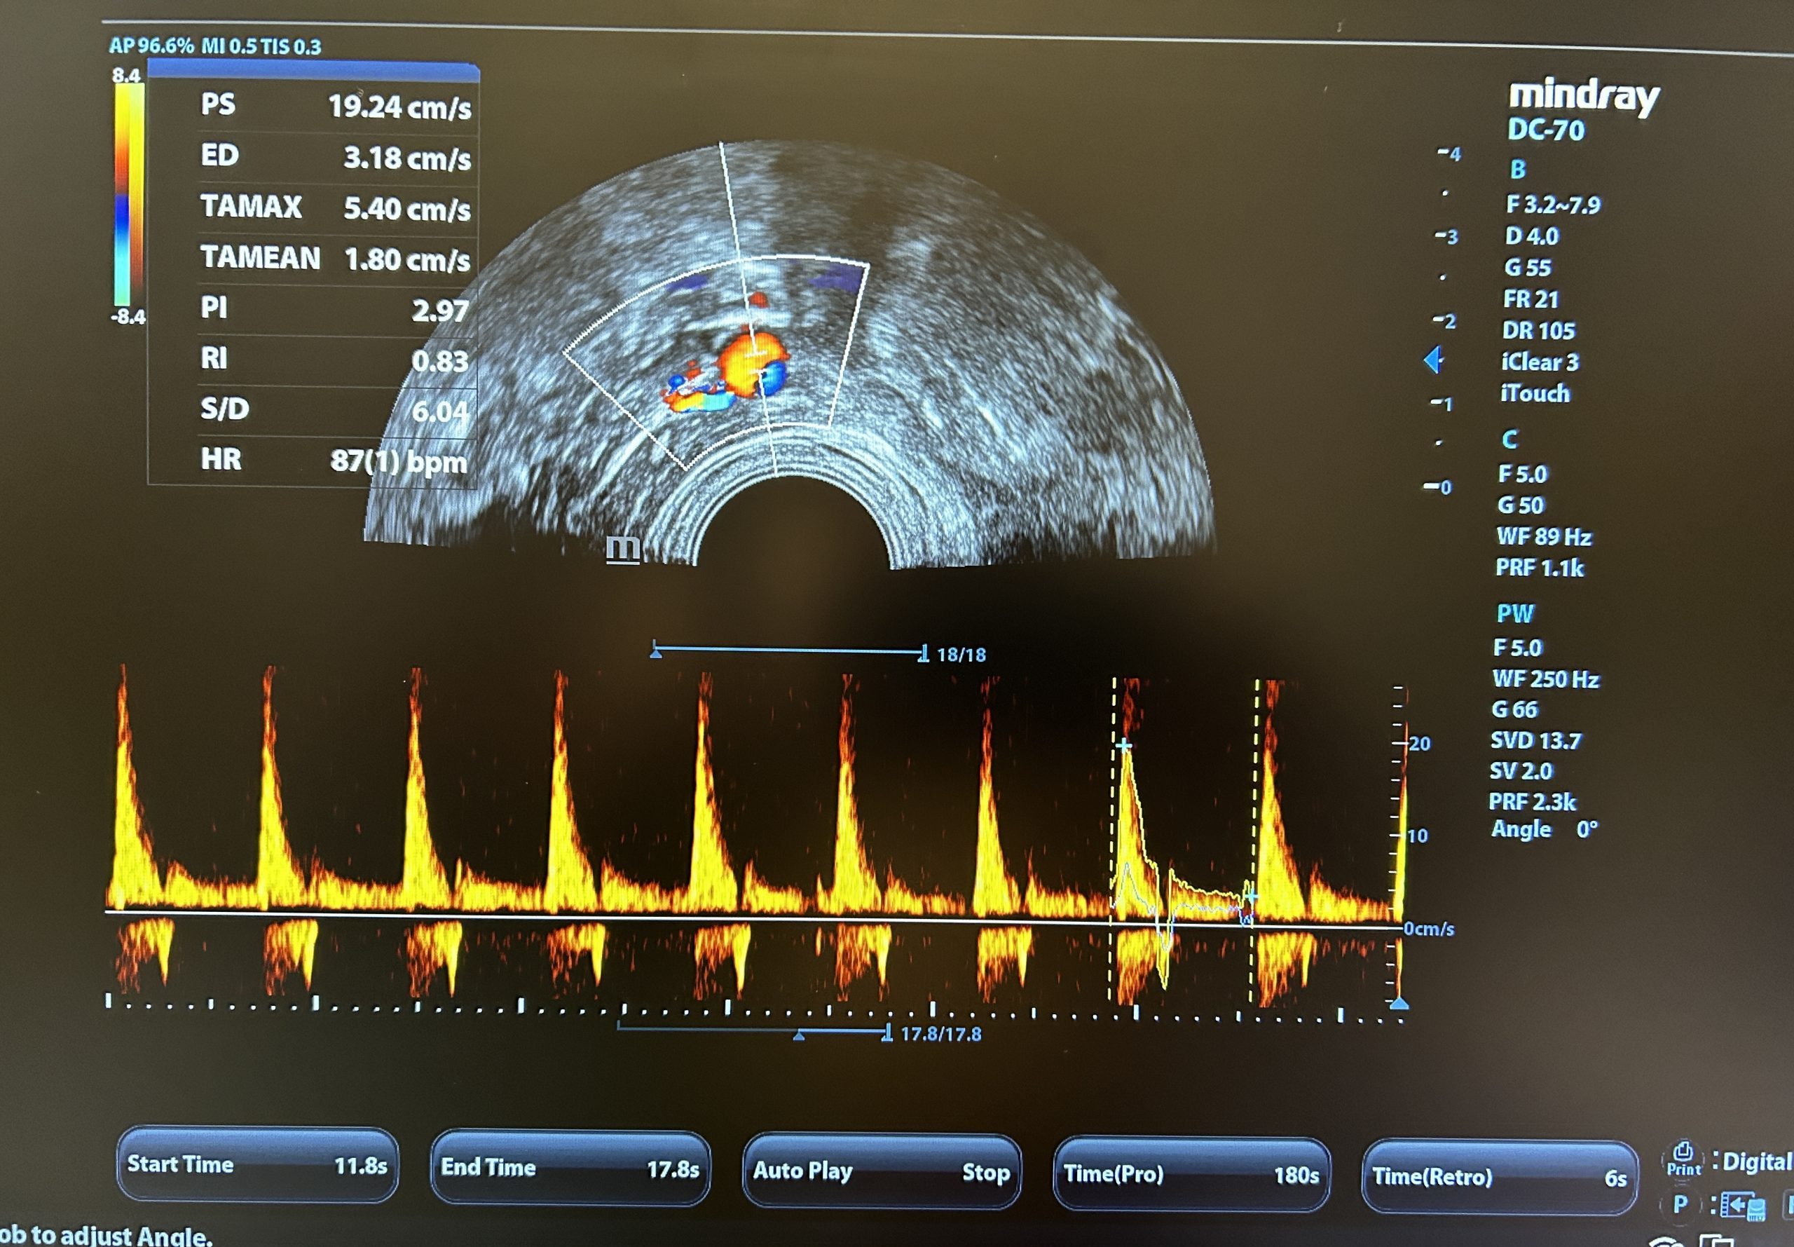Click the blue baseline triangle on Doppler scale
This screenshot has height=1247, width=1794.
[1399, 1002]
